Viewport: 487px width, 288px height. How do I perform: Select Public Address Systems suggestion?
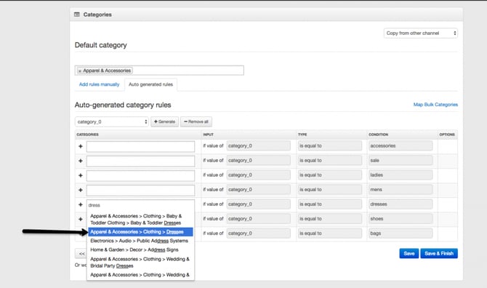140,241
